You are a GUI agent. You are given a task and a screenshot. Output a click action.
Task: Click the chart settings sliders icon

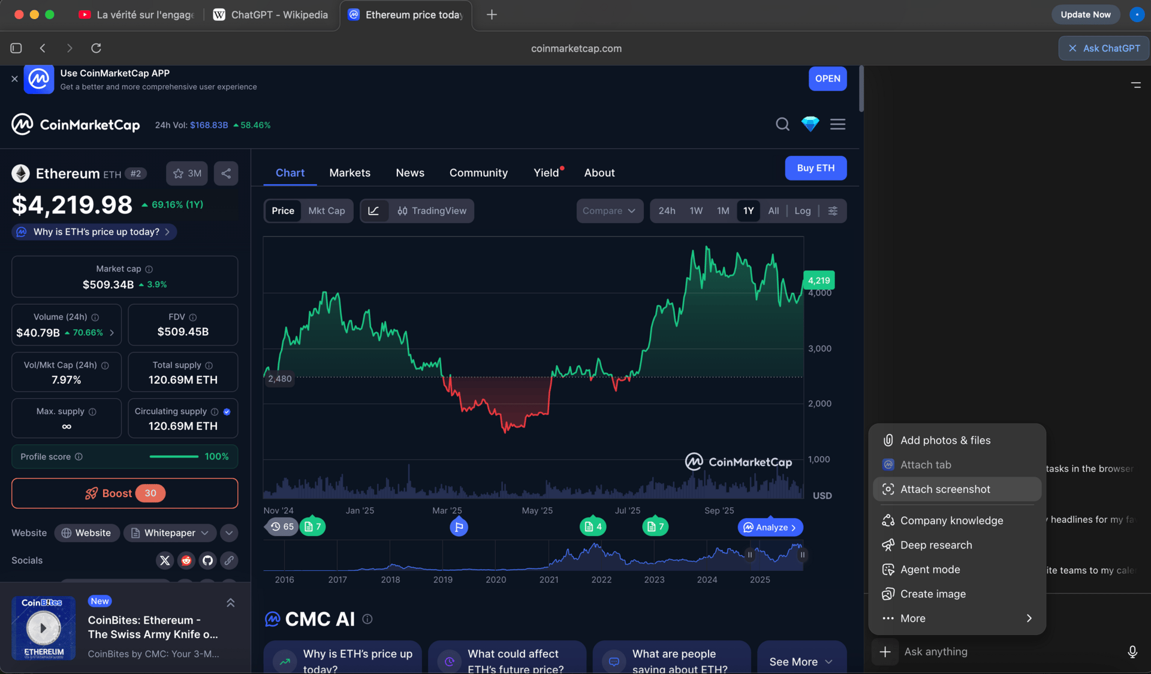tap(833, 210)
